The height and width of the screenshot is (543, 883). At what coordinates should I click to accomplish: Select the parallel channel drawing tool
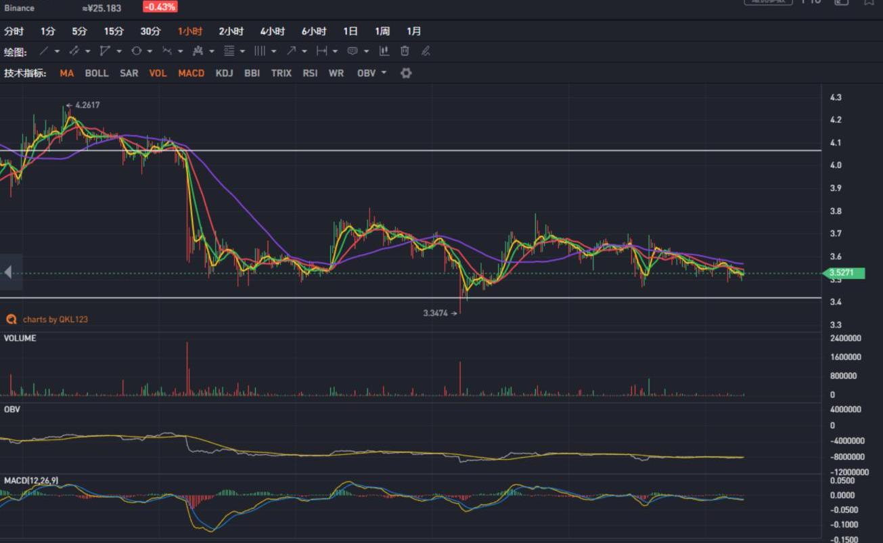click(x=74, y=51)
